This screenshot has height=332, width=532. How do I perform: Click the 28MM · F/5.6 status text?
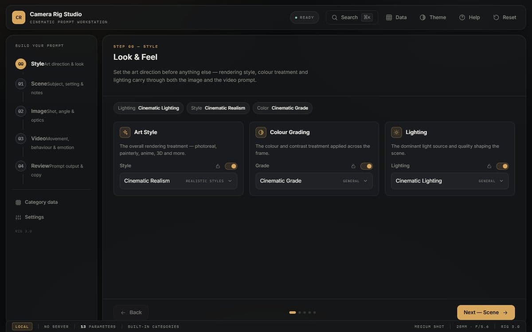[x=472, y=327]
